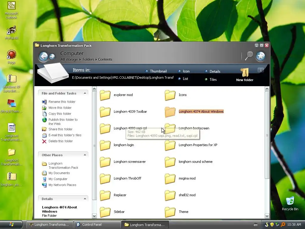Screen dimensions: 305x229
Task: Click the clock showing 10:38 AM
Action: 294,225
